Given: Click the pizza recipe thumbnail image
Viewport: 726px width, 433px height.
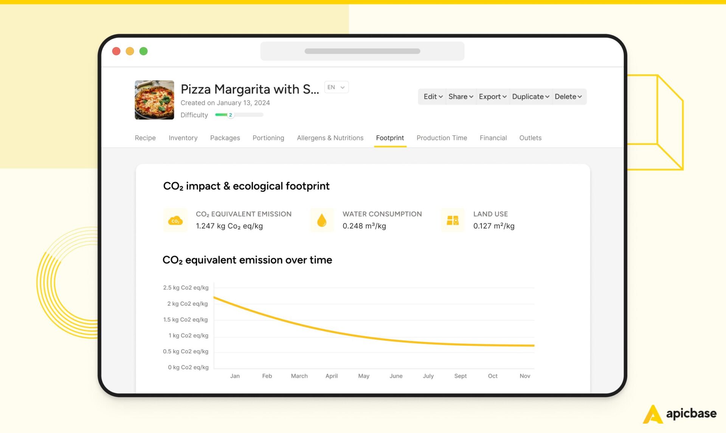Looking at the screenshot, I should [x=154, y=100].
